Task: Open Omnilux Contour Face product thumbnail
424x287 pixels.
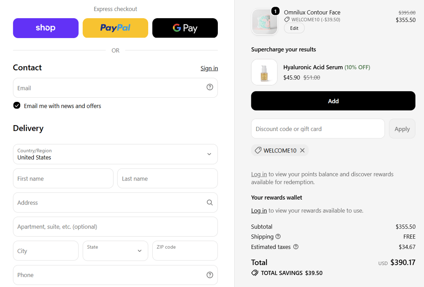Action: [x=265, y=22]
